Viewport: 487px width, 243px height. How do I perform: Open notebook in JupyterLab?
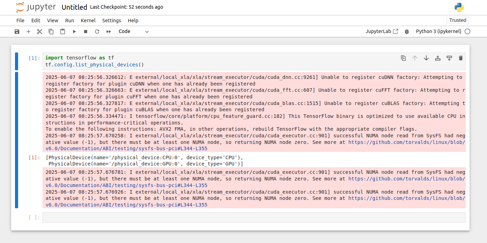tap(382, 31)
